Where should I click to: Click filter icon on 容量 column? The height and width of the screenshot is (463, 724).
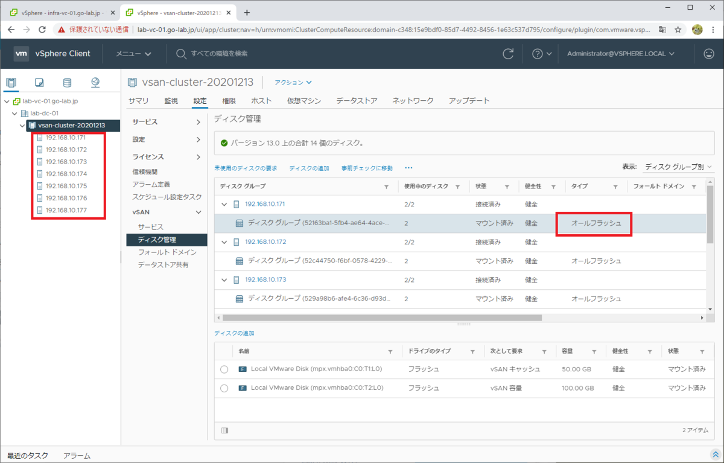(x=594, y=351)
